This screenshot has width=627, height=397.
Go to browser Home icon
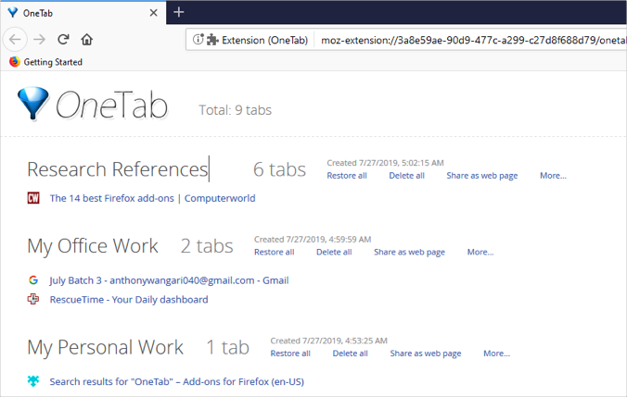86,40
